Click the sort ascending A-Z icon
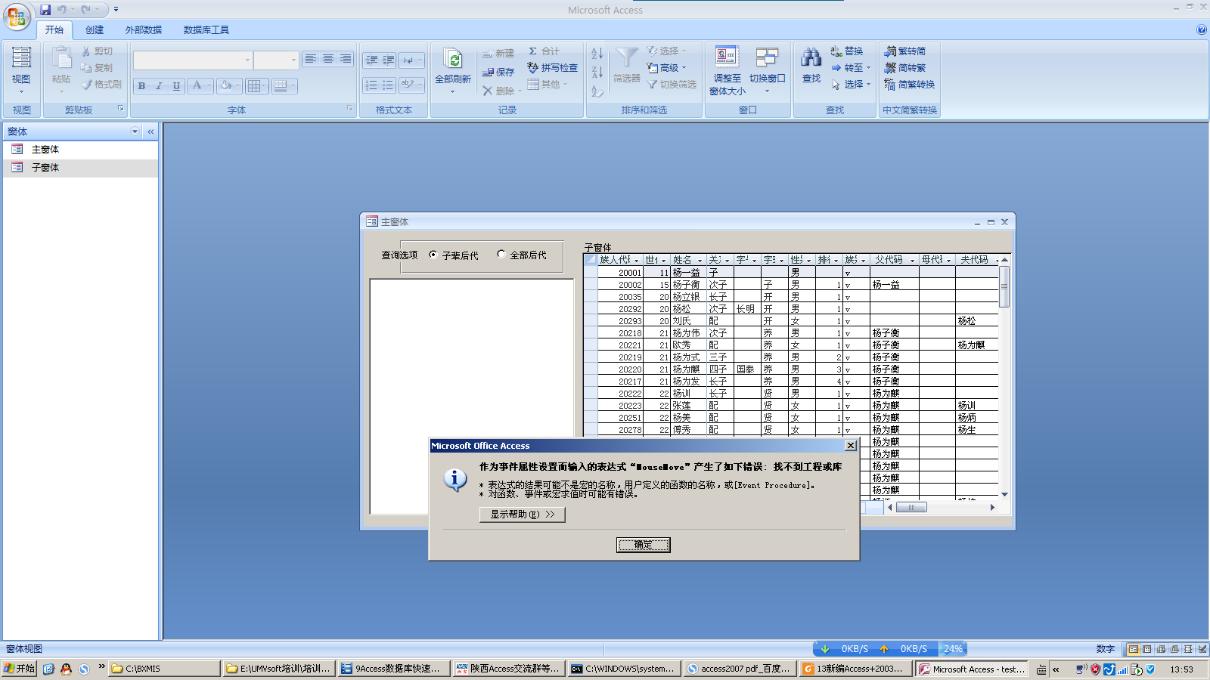 tap(597, 54)
